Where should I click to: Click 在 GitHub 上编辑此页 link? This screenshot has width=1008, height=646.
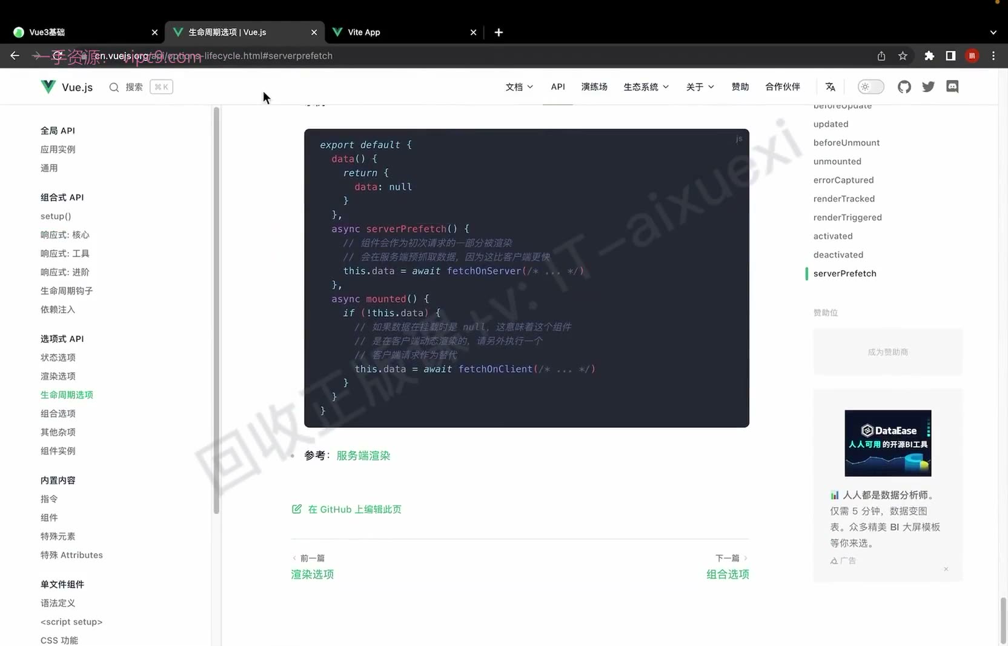pos(354,509)
